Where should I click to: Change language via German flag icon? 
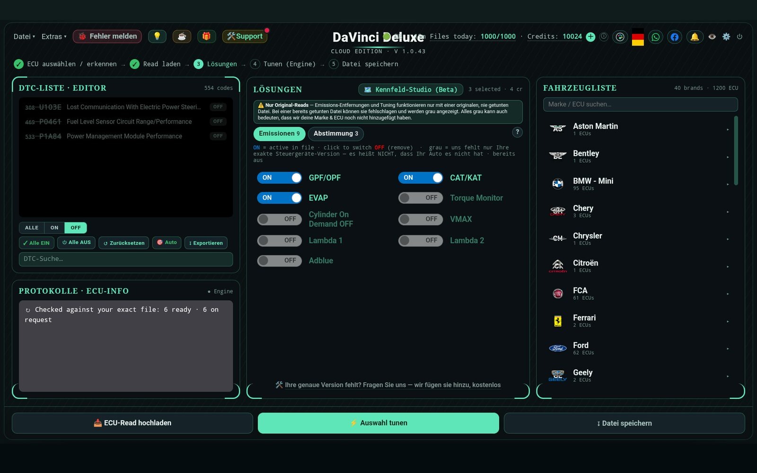pyautogui.click(x=638, y=37)
